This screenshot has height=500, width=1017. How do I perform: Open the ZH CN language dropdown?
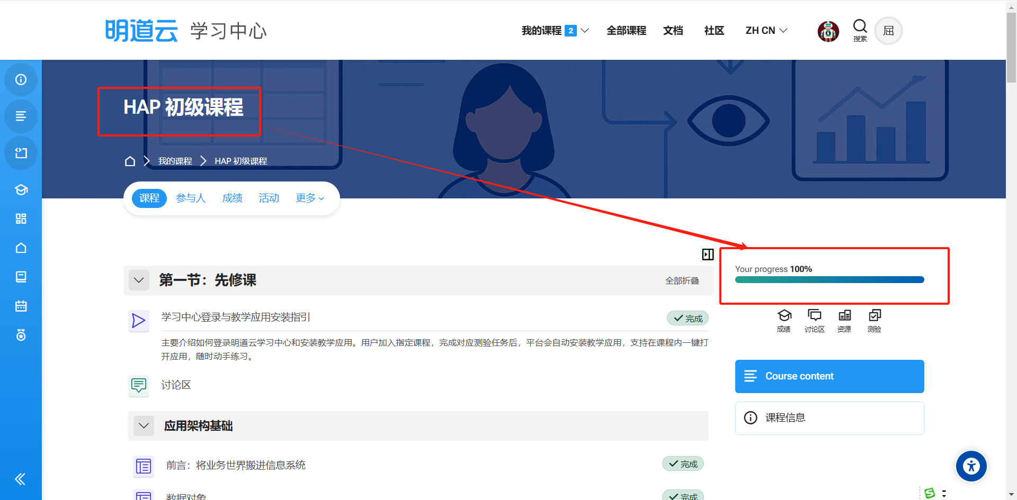click(x=766, y=31)
